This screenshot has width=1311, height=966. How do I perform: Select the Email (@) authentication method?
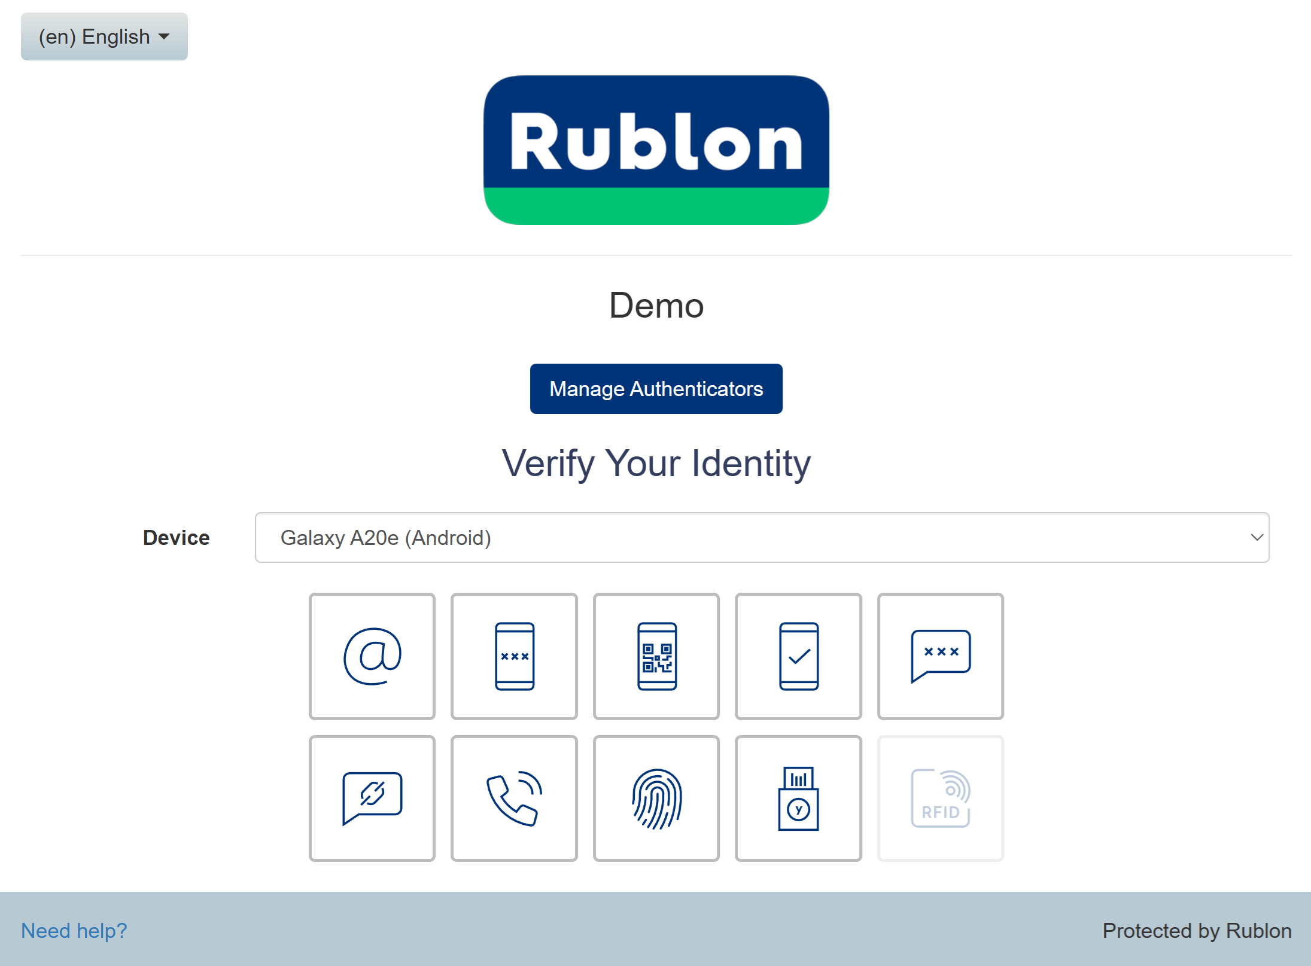(372, 656)
